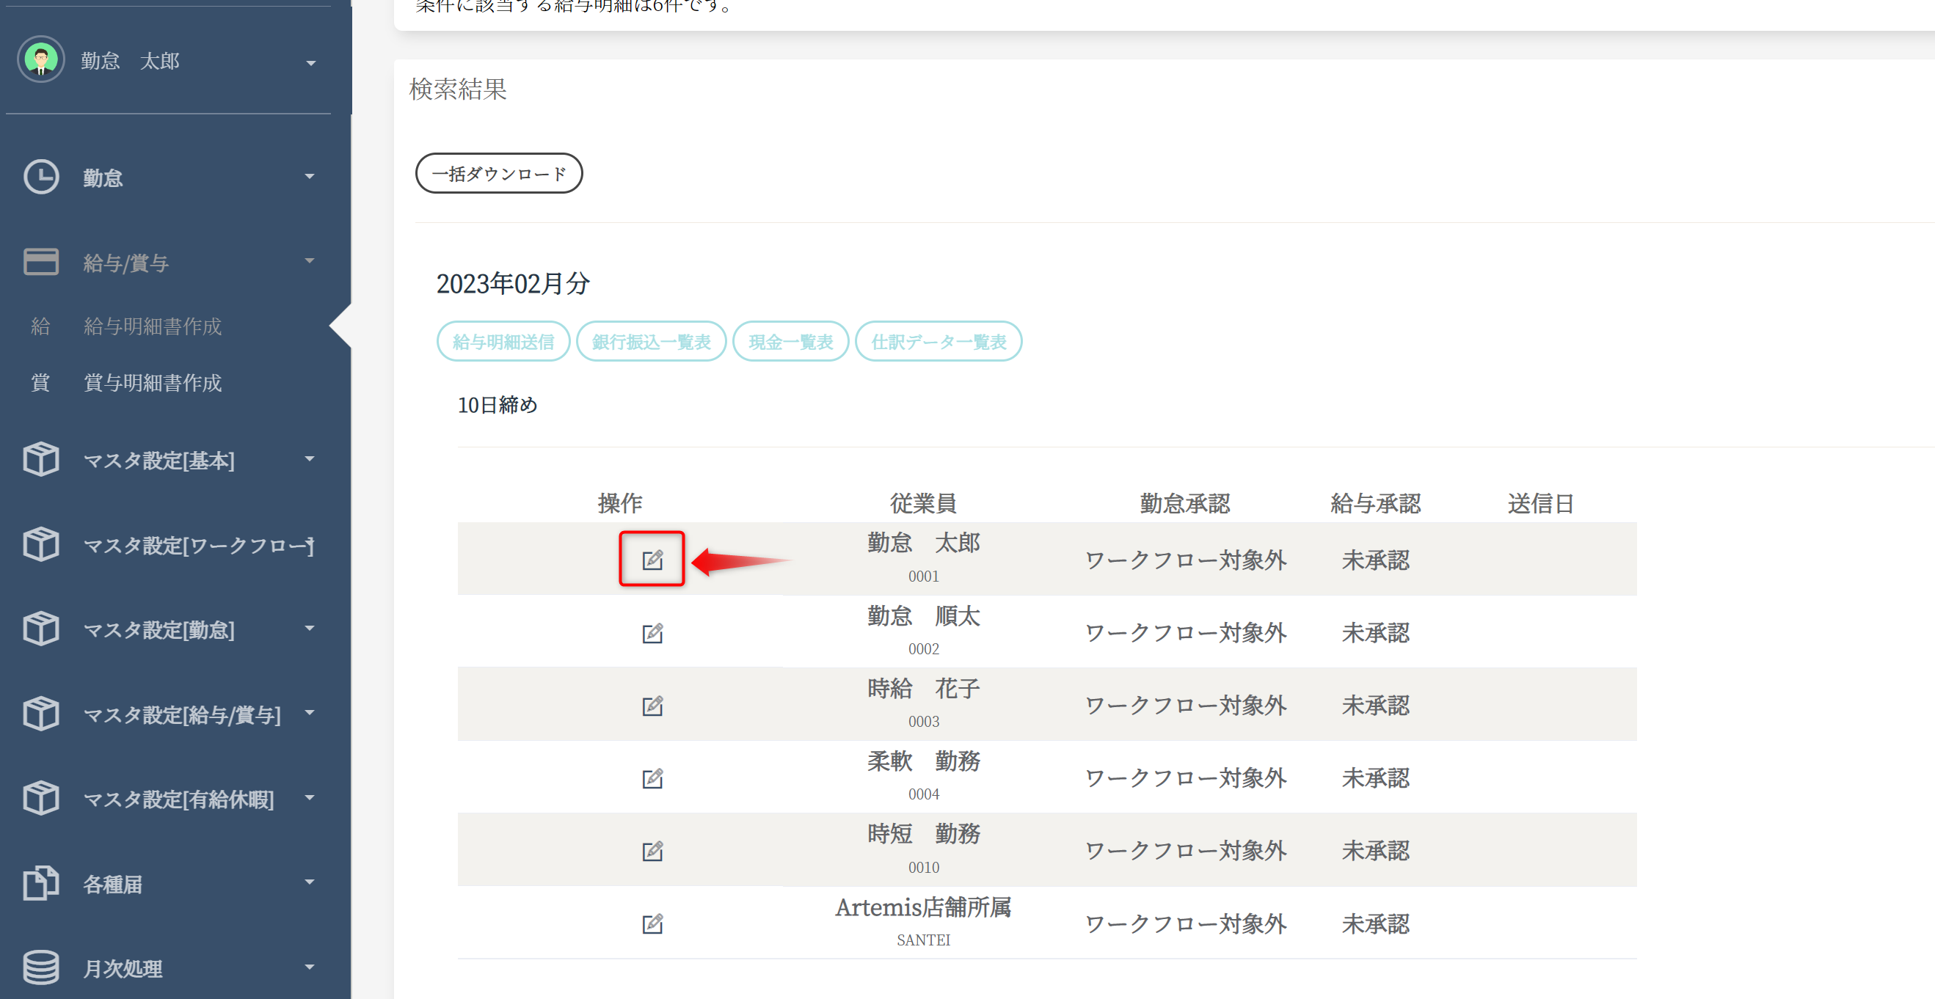Edit payslip for 柔軟 勤務 0004
Image resolution: width=1935 pixels, height=999 pixels.
pyautogui.click(x=652, y=778)
